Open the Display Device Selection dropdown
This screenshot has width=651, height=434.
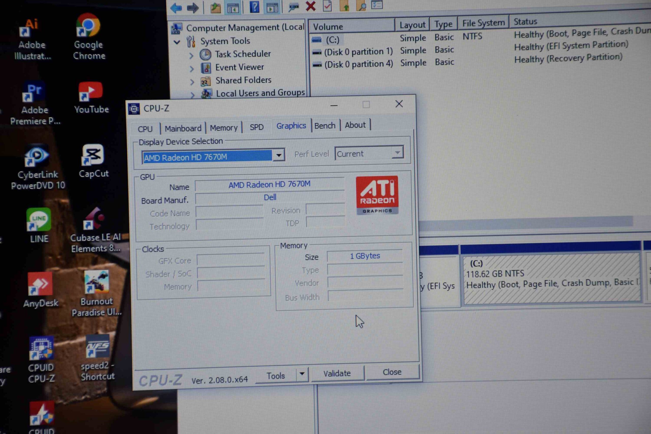pyautogui.click(x=279, y=155)
